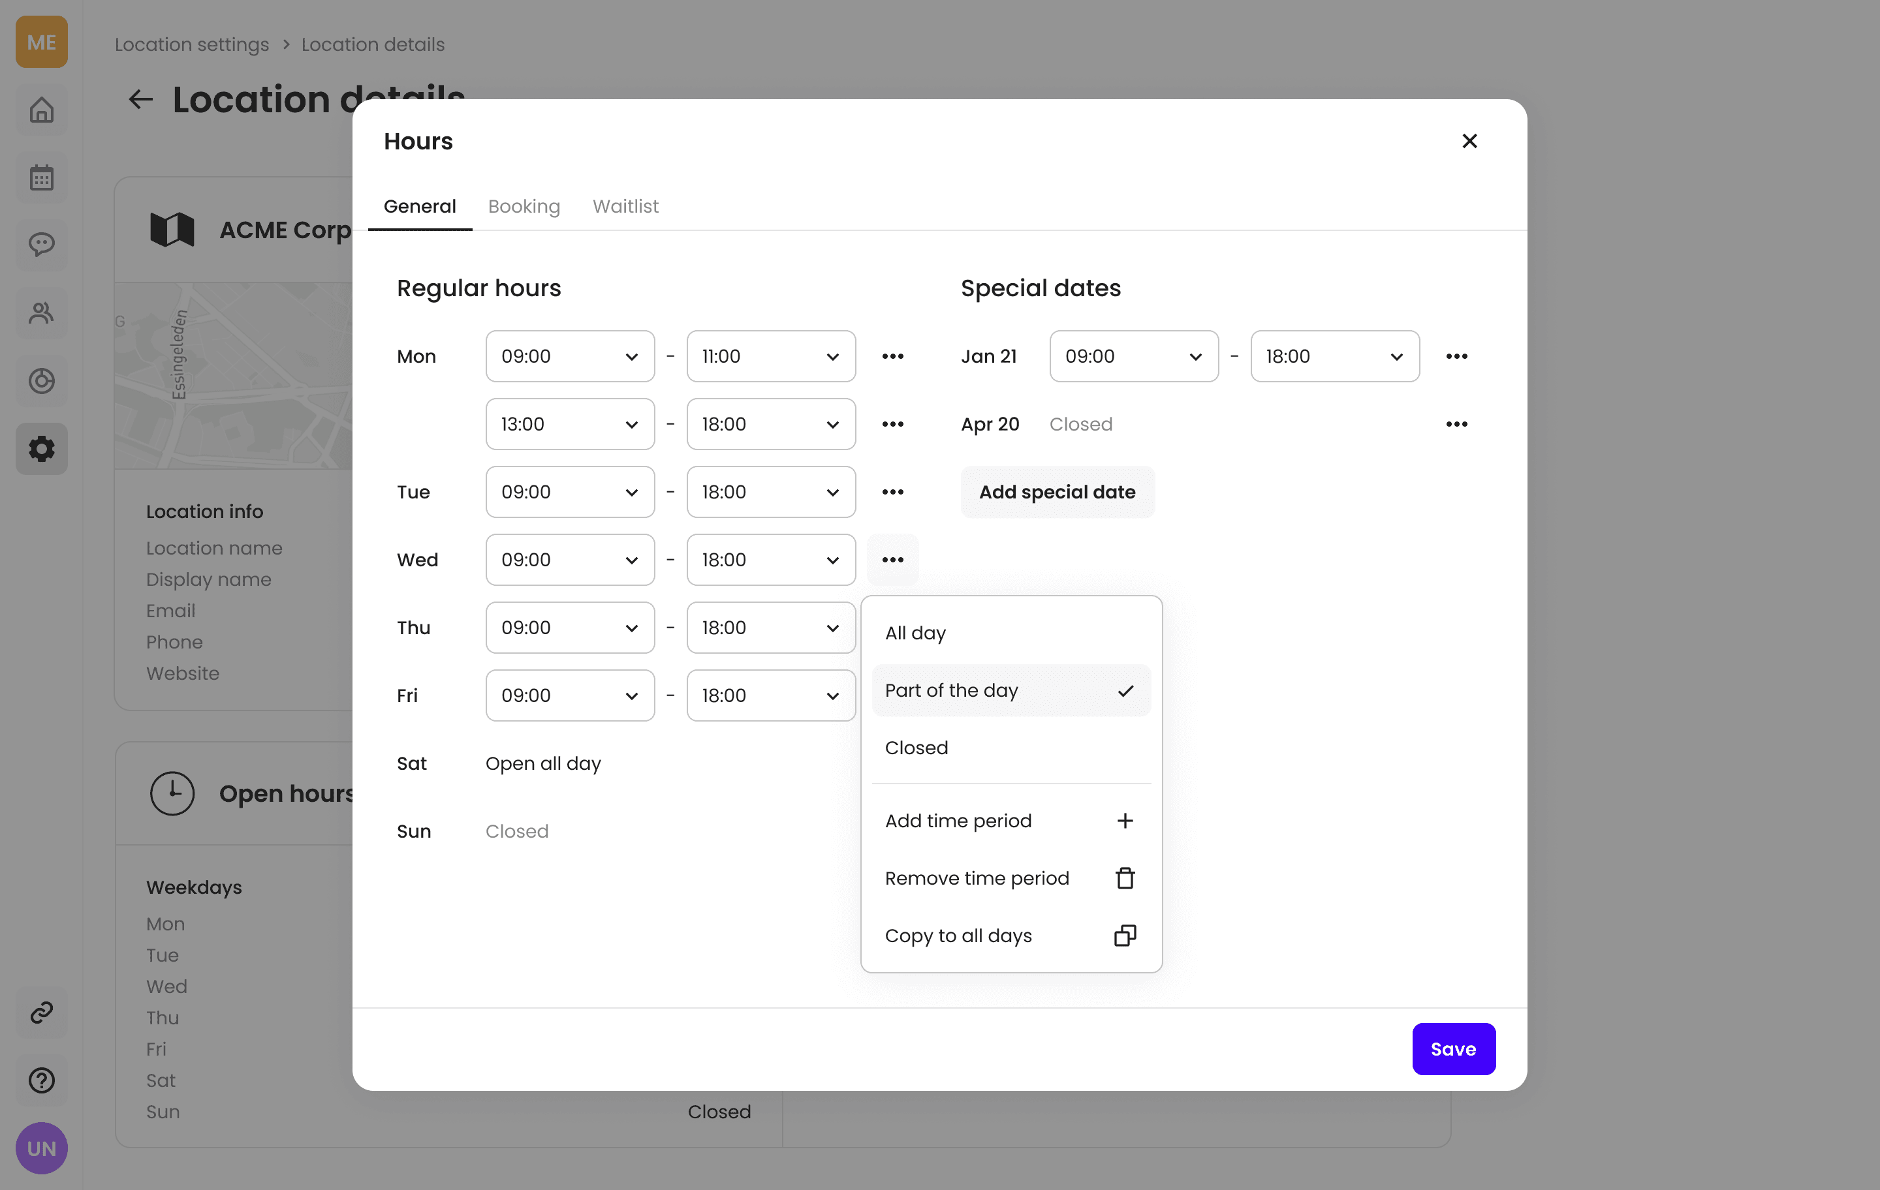
Task: Open Tuesday start time dropdown
Action: tap(570, 493)
